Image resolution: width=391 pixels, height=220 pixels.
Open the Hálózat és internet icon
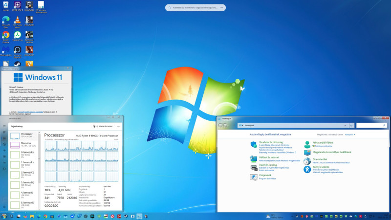click(x=254, y=159)
